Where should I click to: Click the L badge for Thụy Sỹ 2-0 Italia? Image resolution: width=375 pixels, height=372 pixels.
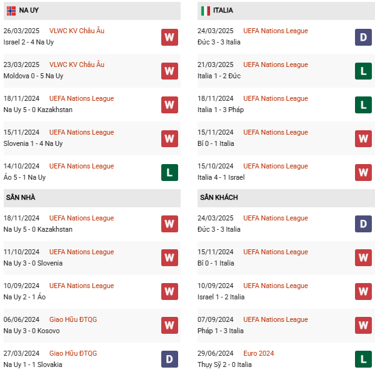(x=363, y=359)
